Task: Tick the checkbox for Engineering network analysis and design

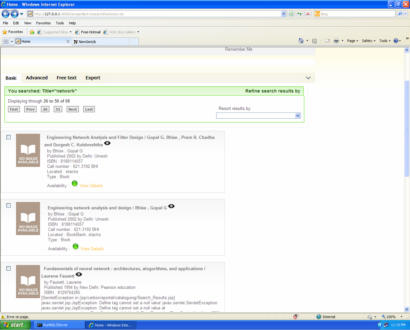Action: [x=9, y=205]
